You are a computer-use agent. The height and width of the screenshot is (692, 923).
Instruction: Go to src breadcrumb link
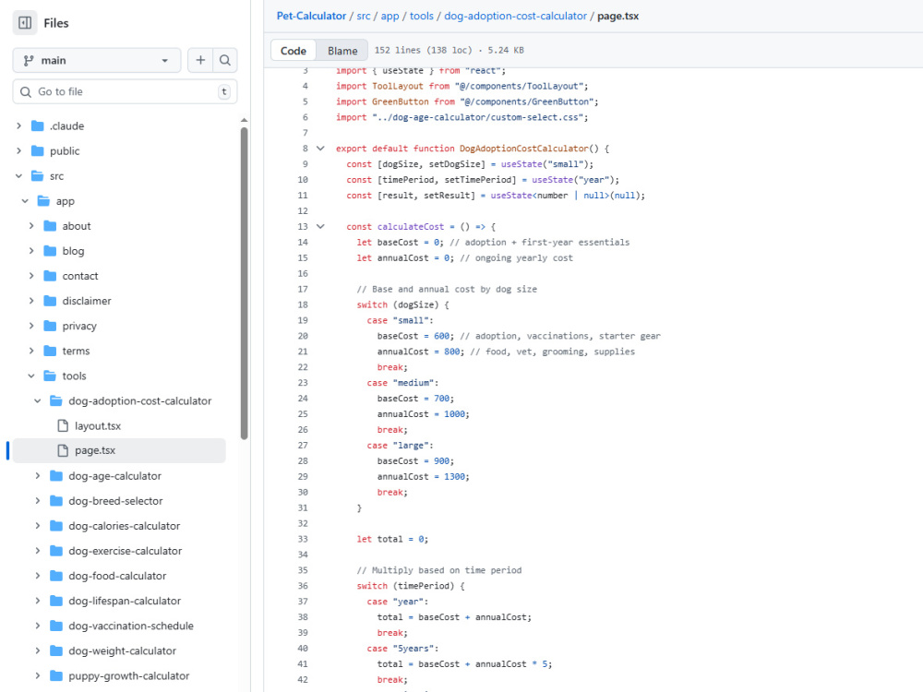(363, 16)
